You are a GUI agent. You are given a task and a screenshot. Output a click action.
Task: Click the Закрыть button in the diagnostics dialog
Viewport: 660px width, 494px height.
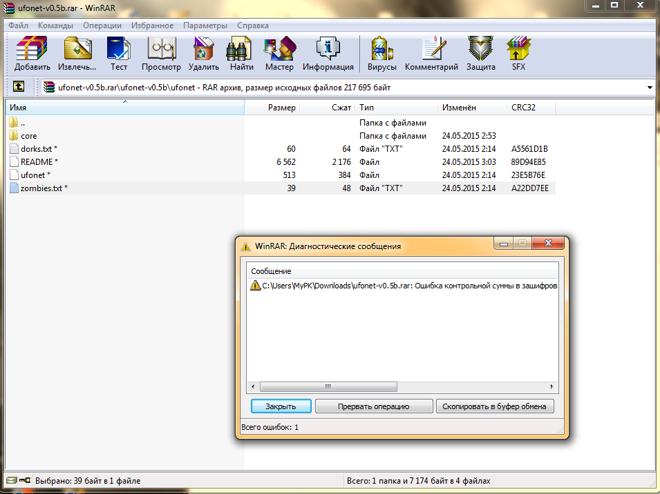(281, 406)
